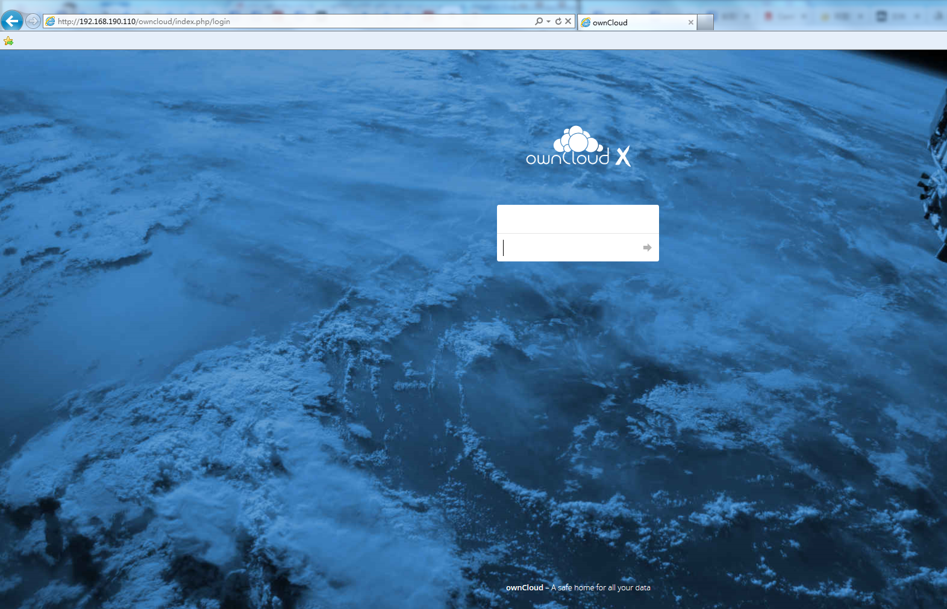The width and height of the screenshot is (947, 609).
Task: Open the address bar autocomplete dropdown arrow
Action: (548, 22)
